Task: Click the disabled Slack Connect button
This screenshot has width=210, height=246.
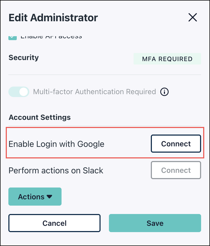Action: 176,170
